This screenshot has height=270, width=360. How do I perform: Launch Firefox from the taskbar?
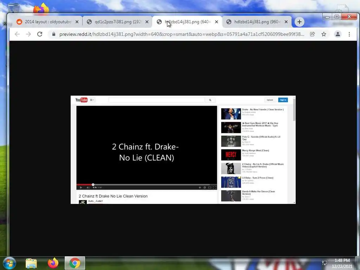pos(53,263)
